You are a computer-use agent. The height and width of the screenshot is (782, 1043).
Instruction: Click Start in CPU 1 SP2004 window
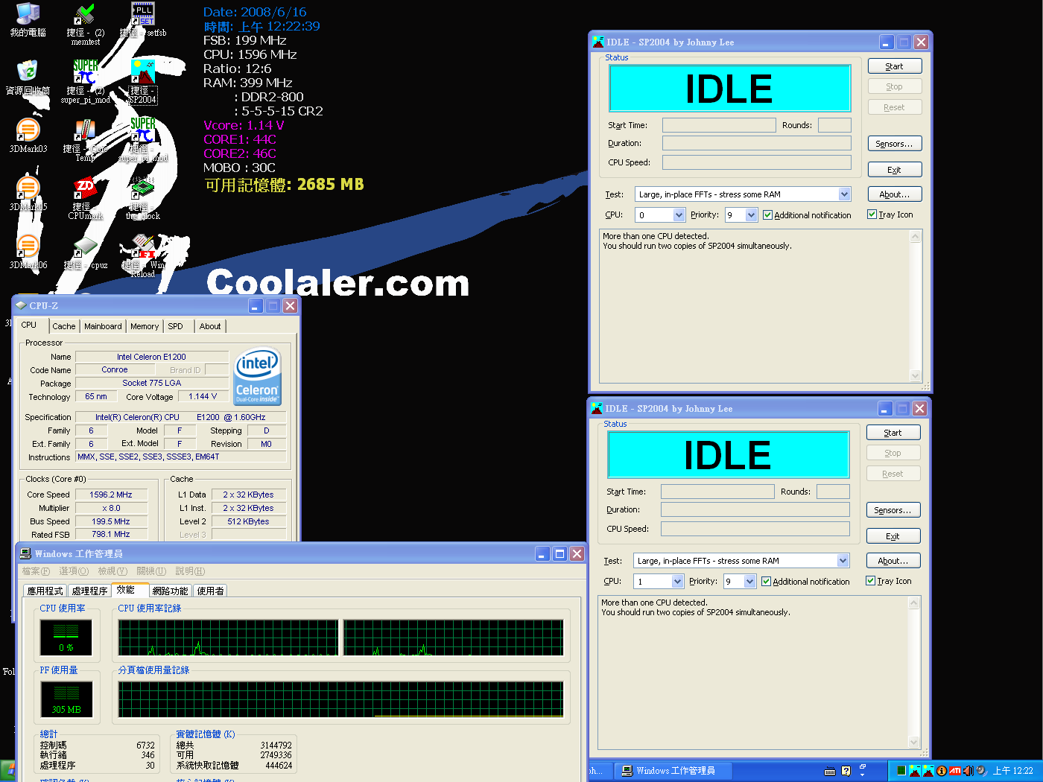coord(893,433)
